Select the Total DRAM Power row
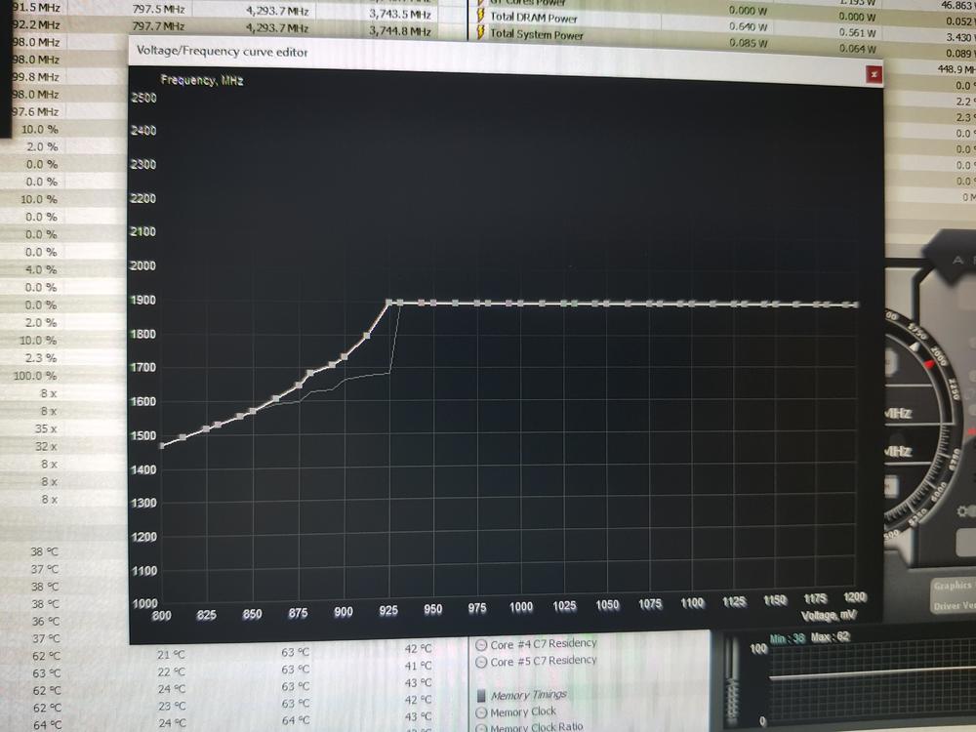The image size is (976, 732). tap(533, 17)
